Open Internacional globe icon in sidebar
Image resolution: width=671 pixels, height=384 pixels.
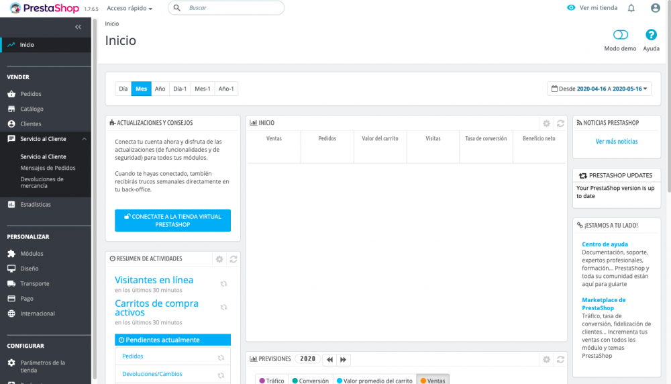point(11,314)
